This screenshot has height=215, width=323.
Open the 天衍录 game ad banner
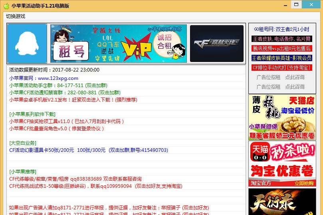(x=282, y=201)
